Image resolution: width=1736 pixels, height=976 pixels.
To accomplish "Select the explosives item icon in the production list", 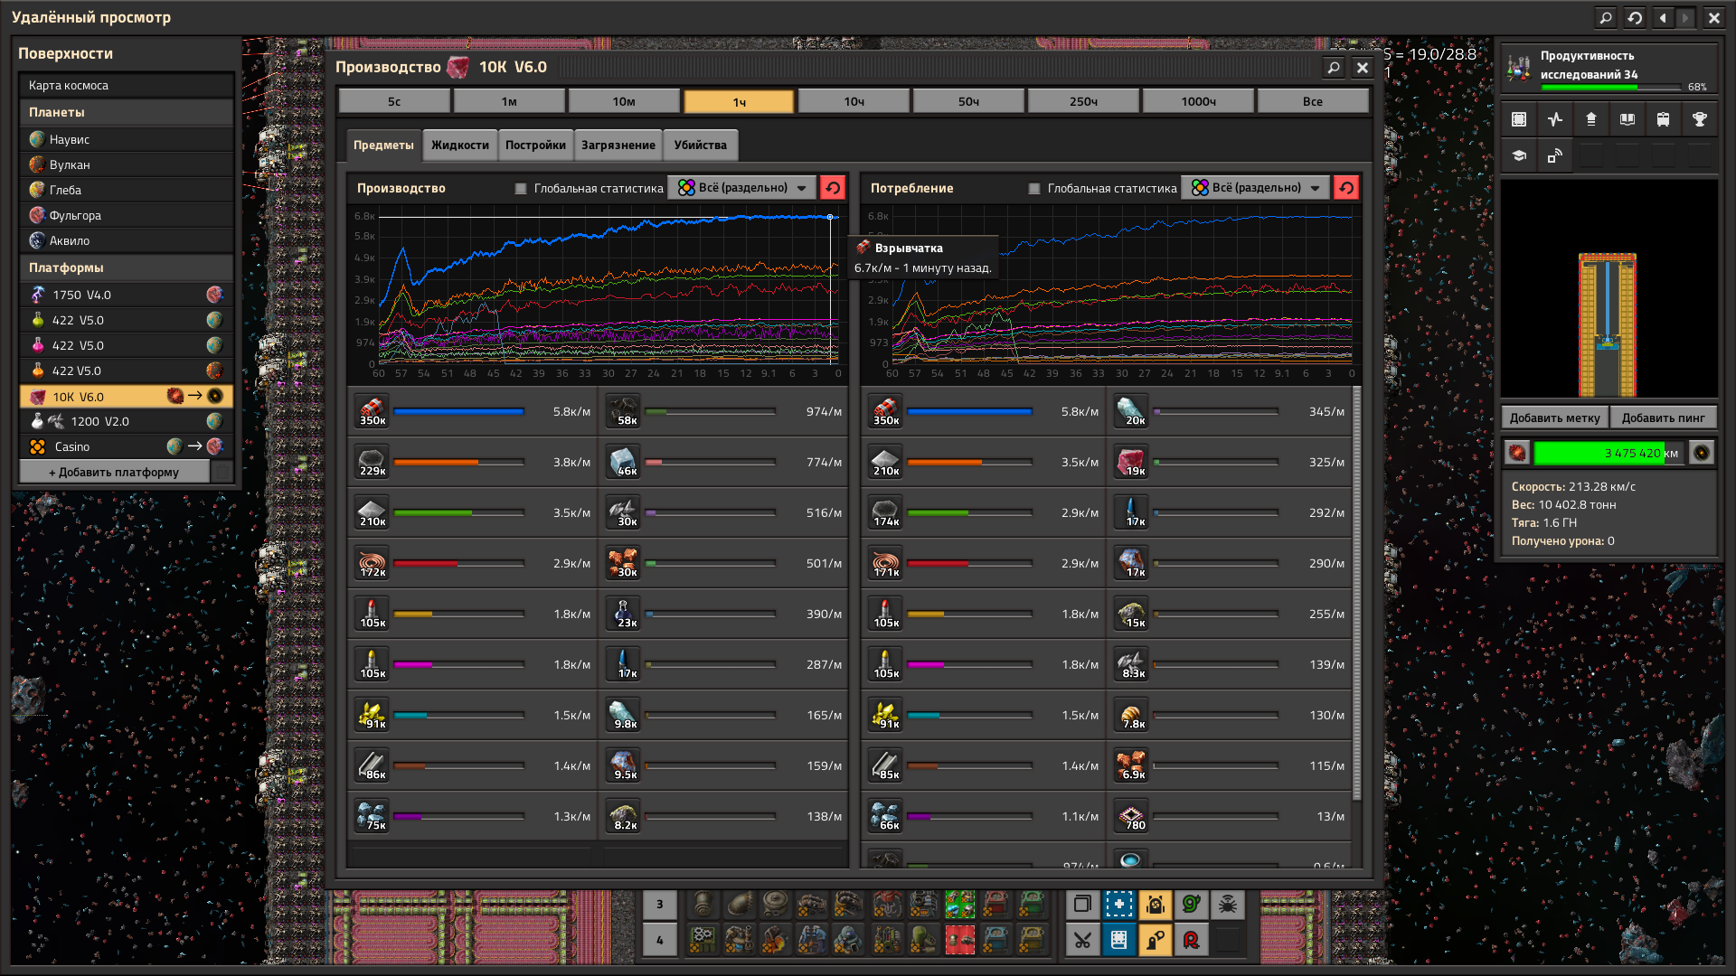I will coord(372,411).
